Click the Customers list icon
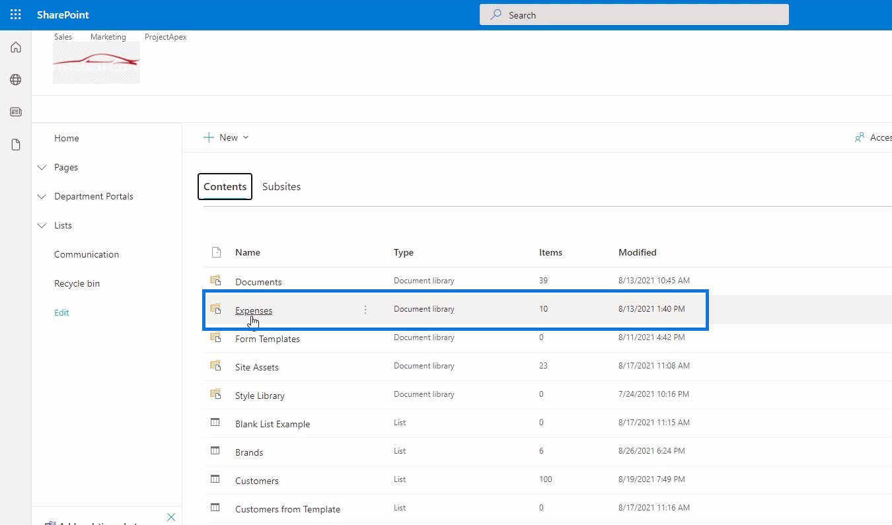 215,479
